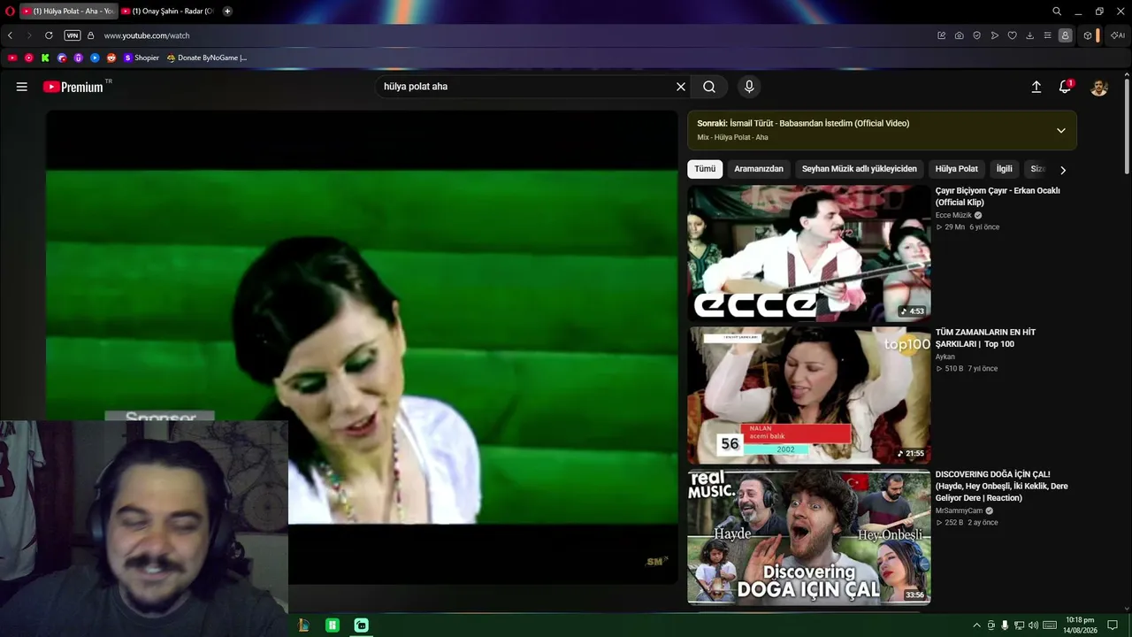Image resolution: width=1132 pixels, height=637 pixels.
Task: Start voice search with the microphone
Action: point(749,87)
